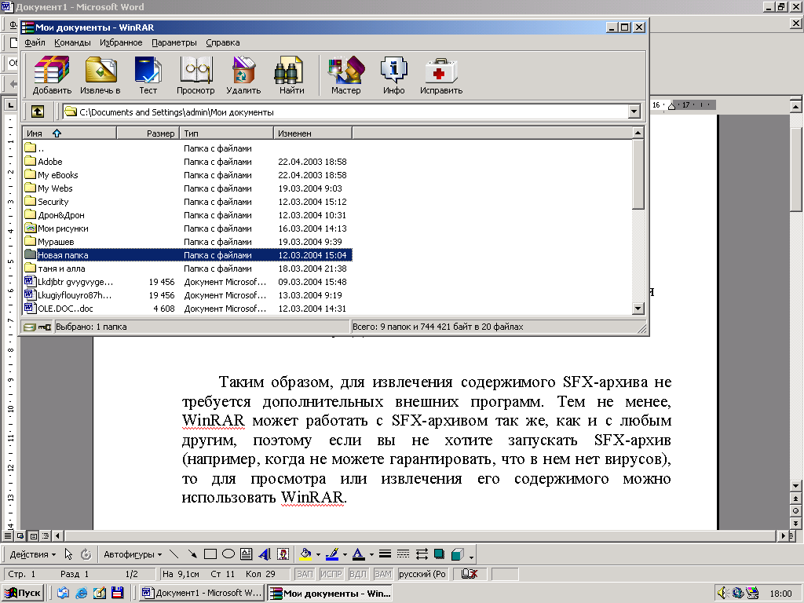Screen dimensions: 804x603
Task: Choose line style thickness
Action: (x=385, y=554)
